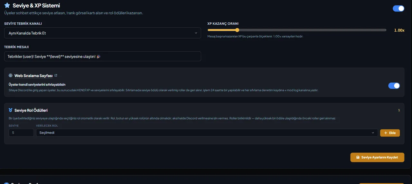This screenshot has width=412, height=184.
Task: Disable the Seviye & XP Sistemi main toggle
Action: 398,8
